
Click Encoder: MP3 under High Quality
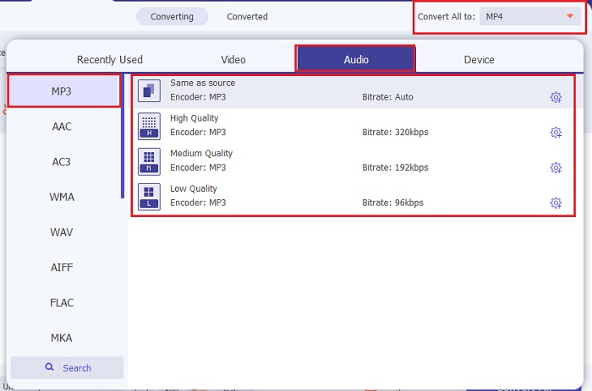[198, 133]
